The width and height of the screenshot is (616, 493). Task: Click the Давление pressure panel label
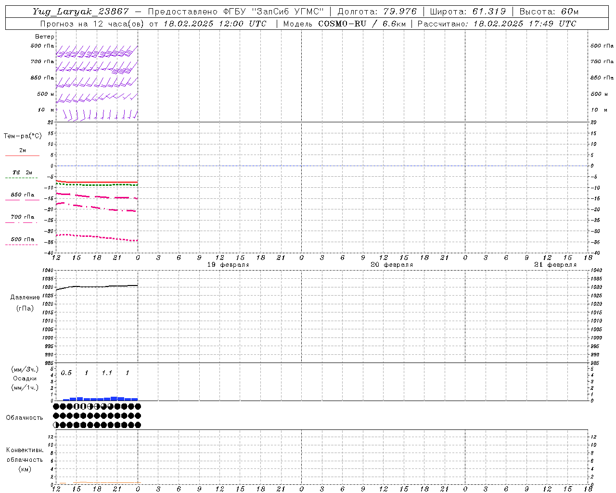click(25, 298)
